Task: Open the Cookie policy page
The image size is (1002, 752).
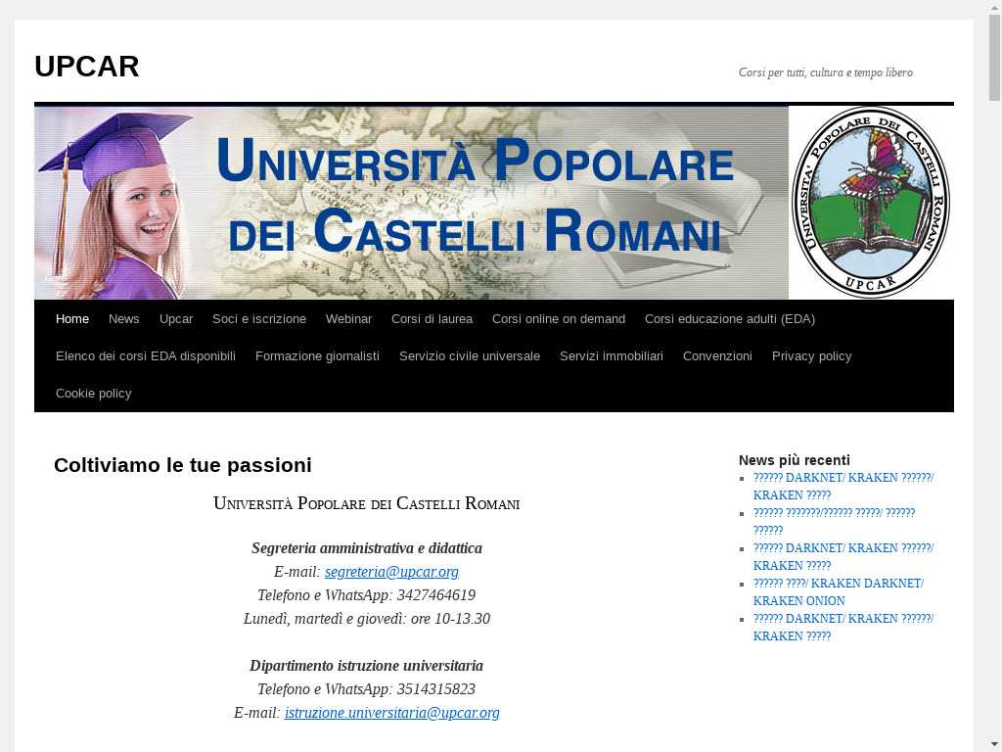Action: (93, 393)
